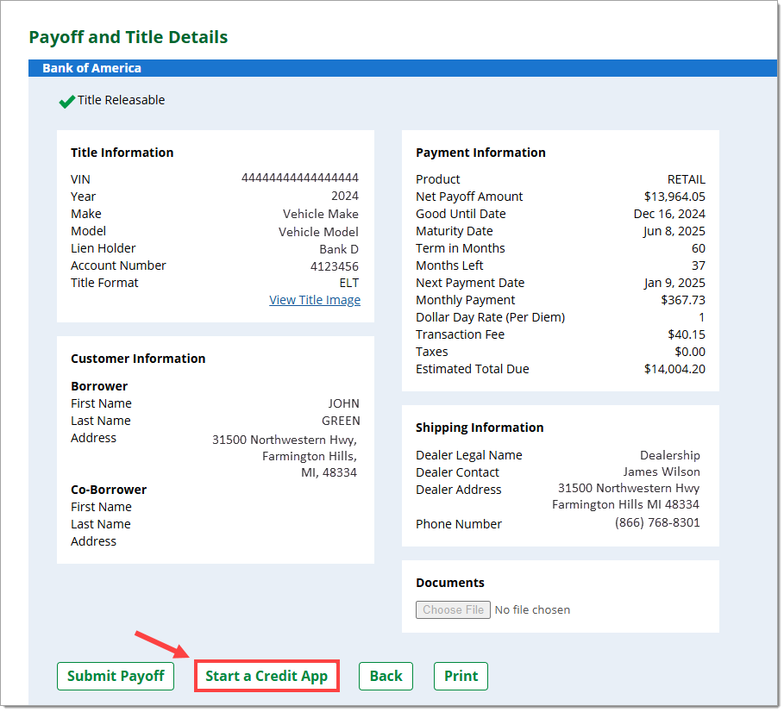Go Back to previous page
784x712 pixels.
pos(386,676)
